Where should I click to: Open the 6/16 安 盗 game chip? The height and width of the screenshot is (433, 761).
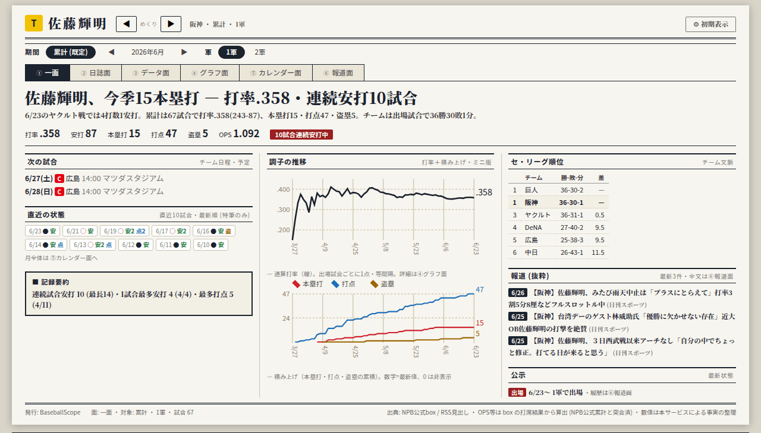(x=215, y=231)
